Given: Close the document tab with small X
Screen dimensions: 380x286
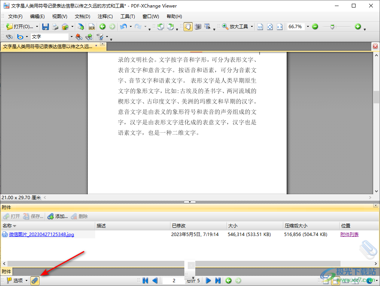Looking at the screenshot, I should pyautogui.click(x=102, y=44).
